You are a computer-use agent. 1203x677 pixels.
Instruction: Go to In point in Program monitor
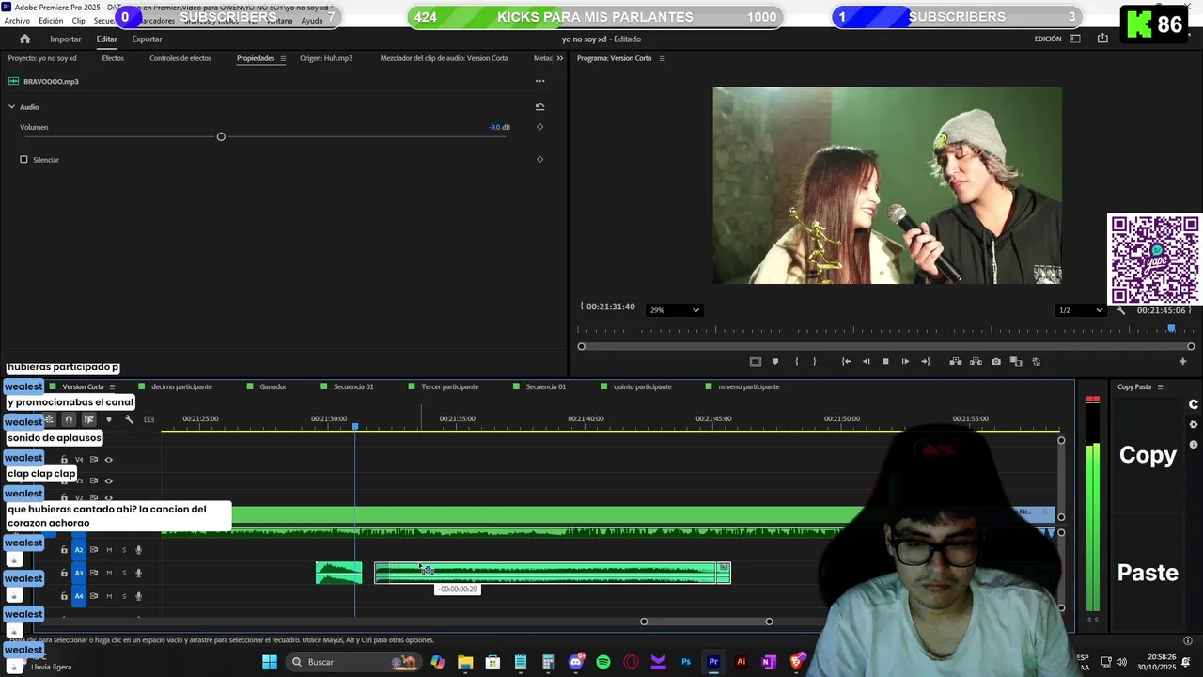click(846, 361)
